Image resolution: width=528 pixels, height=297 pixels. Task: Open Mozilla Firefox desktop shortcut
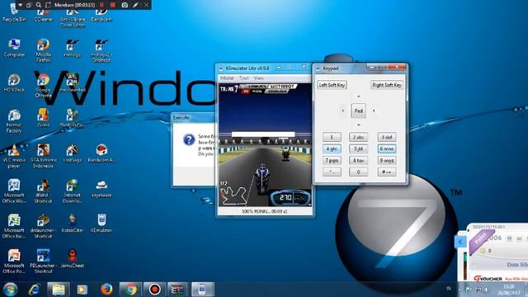coord(43,50)
